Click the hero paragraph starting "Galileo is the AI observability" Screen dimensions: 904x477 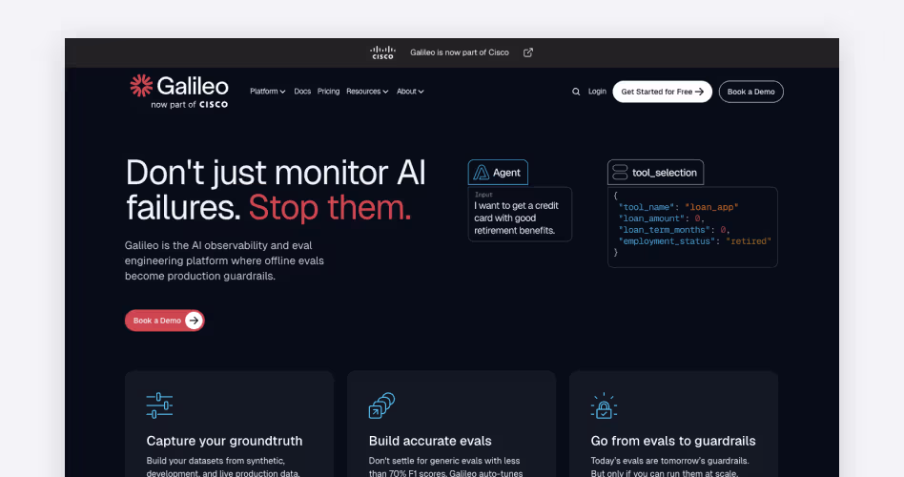pos(224,260)
